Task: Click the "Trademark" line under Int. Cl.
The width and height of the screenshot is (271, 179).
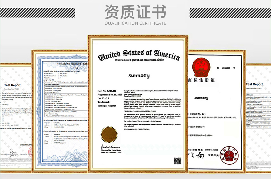Action: (104, 102)
